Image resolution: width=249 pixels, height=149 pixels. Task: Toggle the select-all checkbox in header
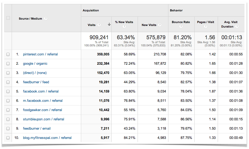pyautogui.click(x=8, y=18)
